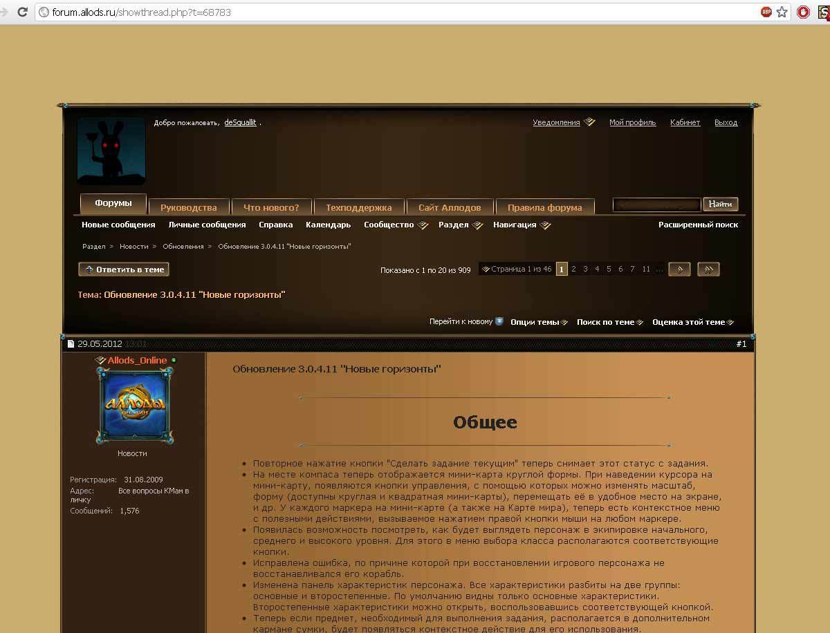Open Личные сообщения menu item
Viewport: 830px width, 633px height.
(x=207, y=225)
